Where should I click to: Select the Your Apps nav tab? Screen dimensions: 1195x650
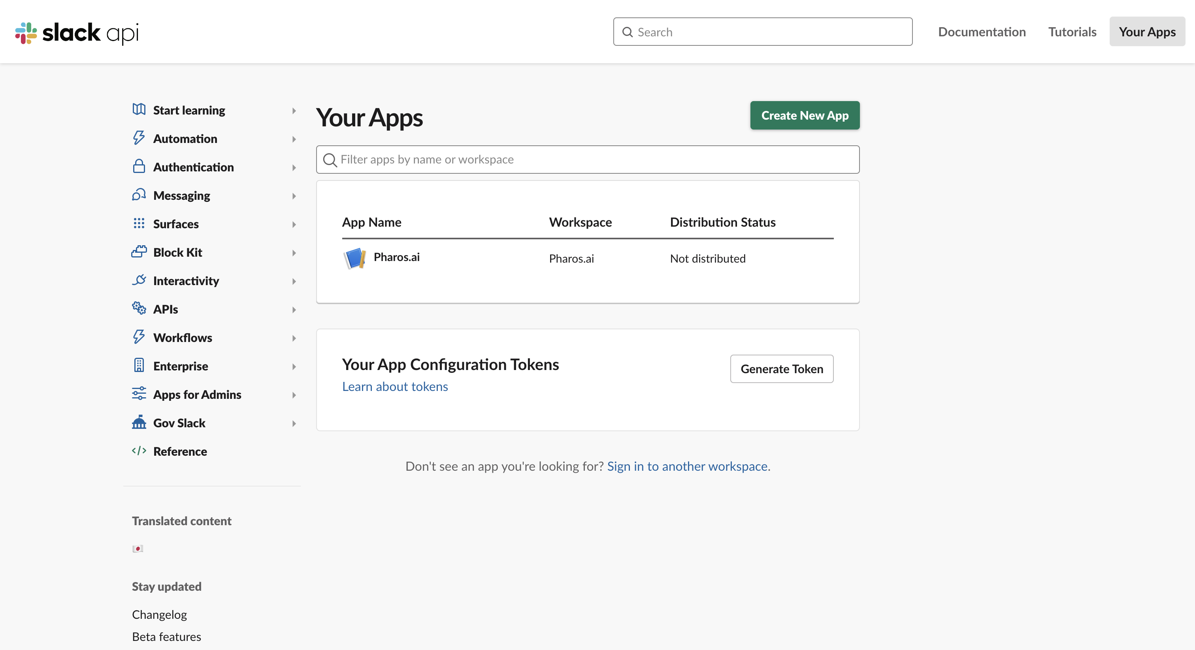click(1147, 32)
